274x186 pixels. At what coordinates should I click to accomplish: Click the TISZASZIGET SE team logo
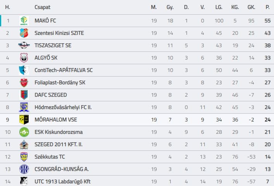(24, 46)
